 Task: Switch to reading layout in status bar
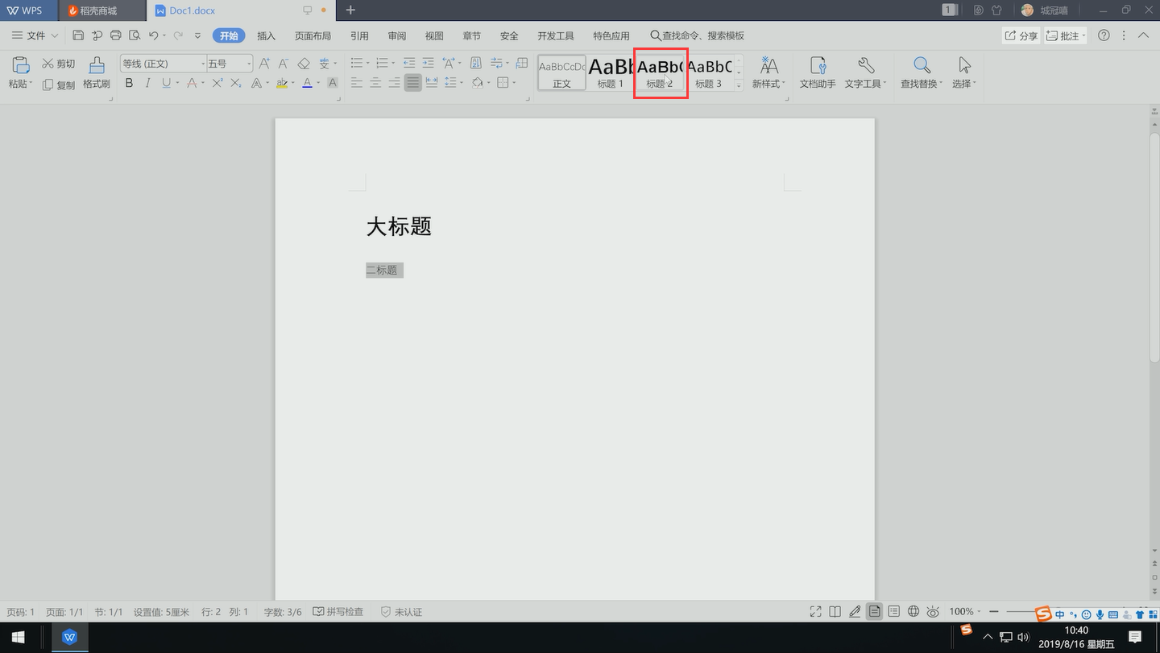[835, 612]
